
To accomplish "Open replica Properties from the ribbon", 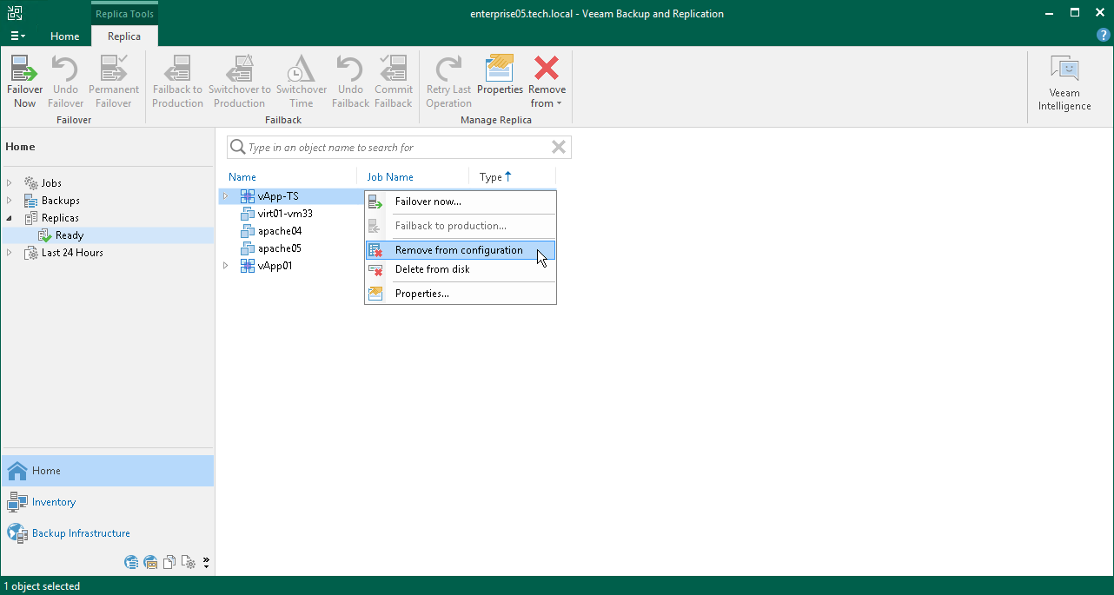I will [500, 76].
